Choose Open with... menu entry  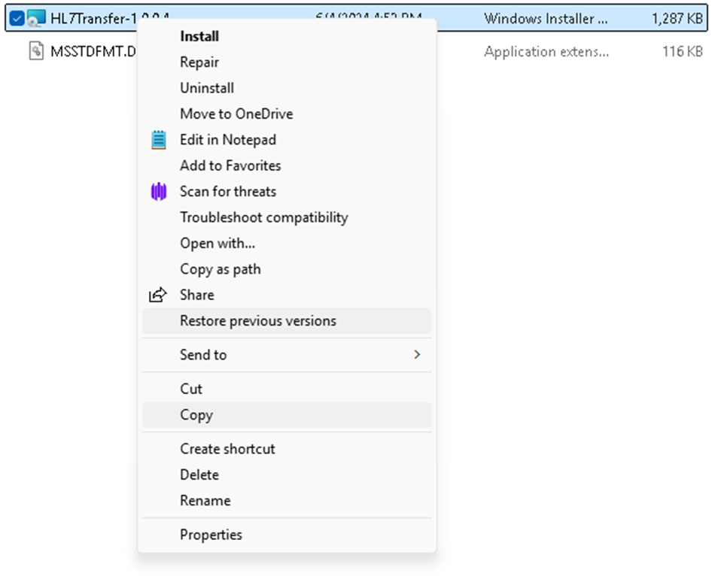[218, 244]
